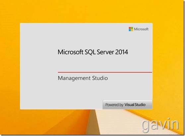Click the "Microsoft" wordmark beside the logo
Image resolution: width=185 pixels, height=136 pixels.
click(x=141, y=29)
